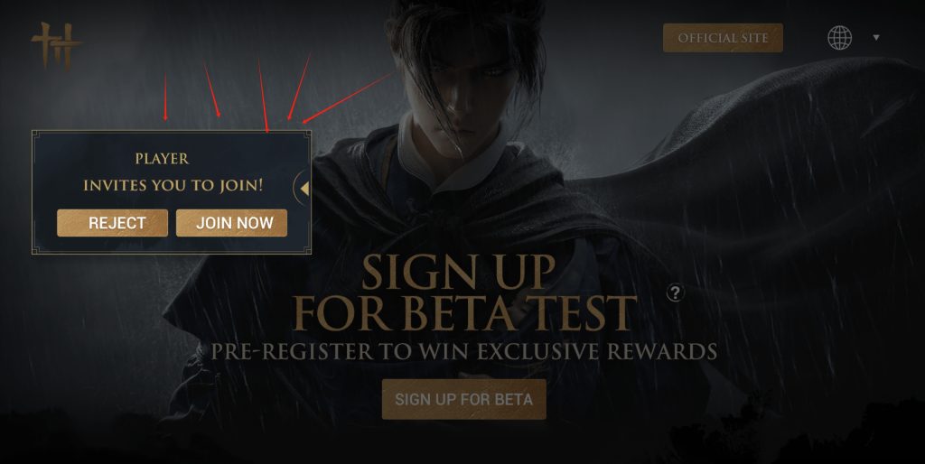The image size is (925, 464).
Task: Reject the player's invitation
Action: pos(112,223)
